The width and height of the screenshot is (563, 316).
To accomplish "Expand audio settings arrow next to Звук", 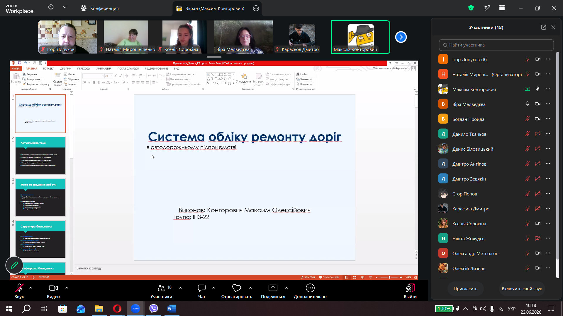I will (x=31, y=288).
